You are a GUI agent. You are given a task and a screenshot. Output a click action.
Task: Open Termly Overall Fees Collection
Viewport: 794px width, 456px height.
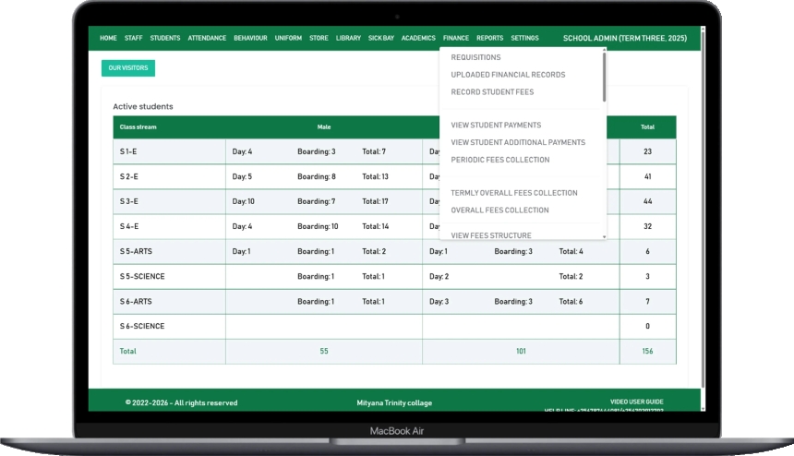513,193
